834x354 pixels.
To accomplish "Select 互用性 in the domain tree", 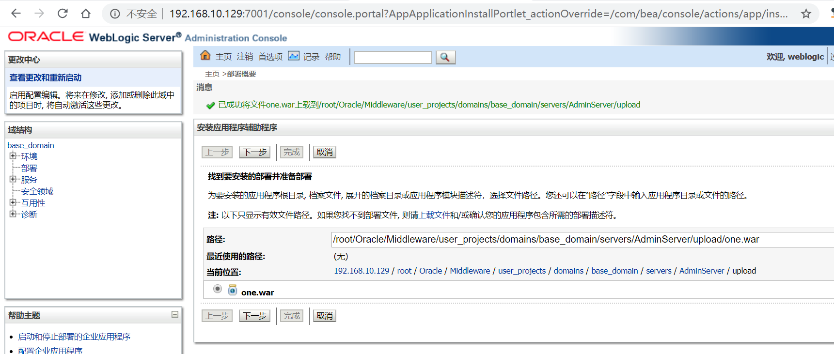I will pyautogui.click(x=33, y=203).
